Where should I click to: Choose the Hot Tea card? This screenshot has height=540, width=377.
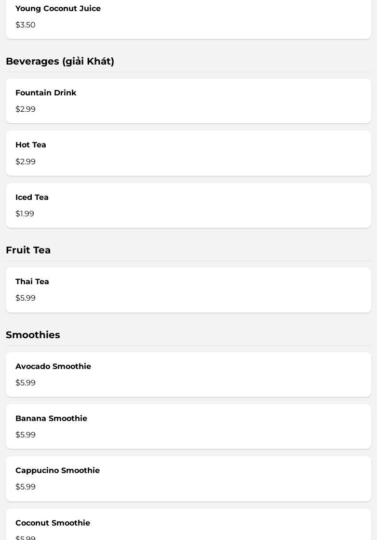point(188,153)
